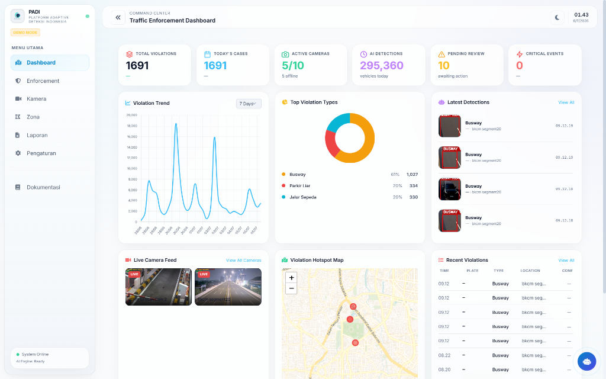Open Zona menu item
606x379 pixels.
coord(50,117)
